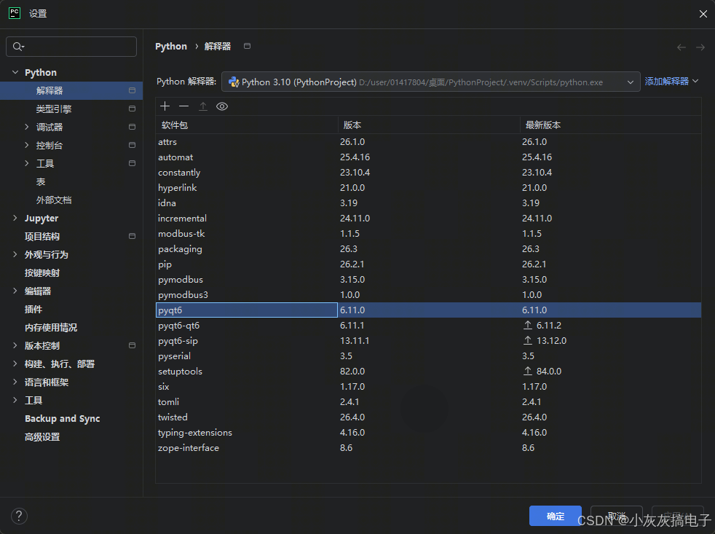Screen dimensions: 715x534
Task: Click the search icon in settings search
Action: 18,47
